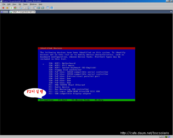
Task: Click the 'ISA: Floppy disk controller' row
Action: click(65, 70)
